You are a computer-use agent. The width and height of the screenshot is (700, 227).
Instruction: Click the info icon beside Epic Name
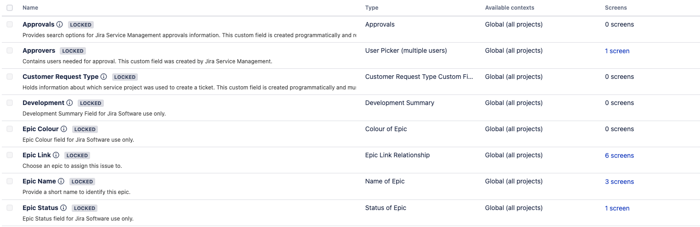(x=61, y=181)
